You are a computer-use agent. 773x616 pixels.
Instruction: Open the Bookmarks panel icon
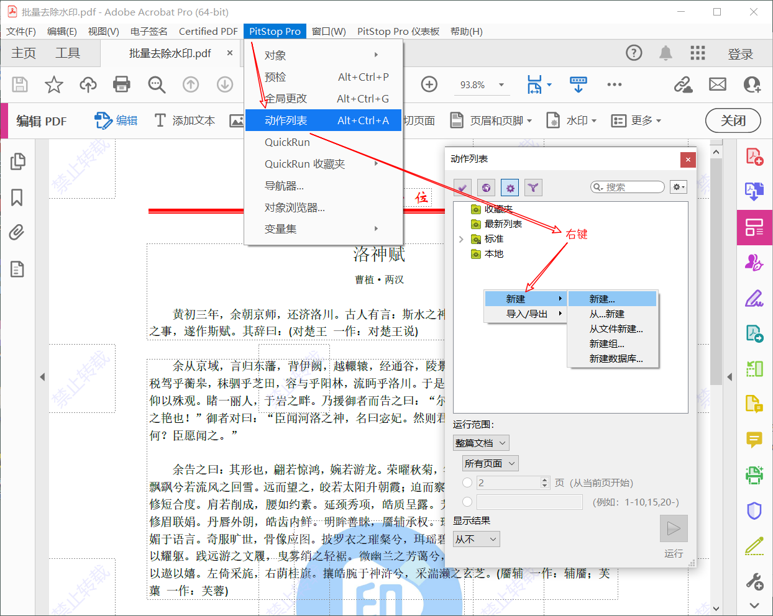click(x=17, y=197)
